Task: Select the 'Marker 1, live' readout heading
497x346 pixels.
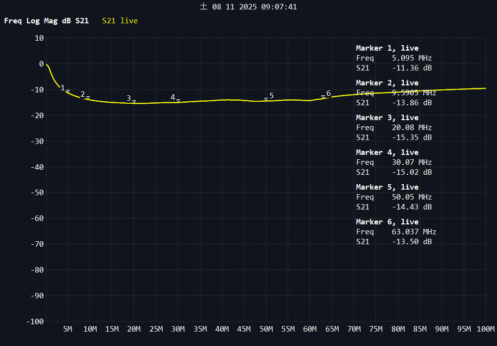Action: [x=387, y=48]
